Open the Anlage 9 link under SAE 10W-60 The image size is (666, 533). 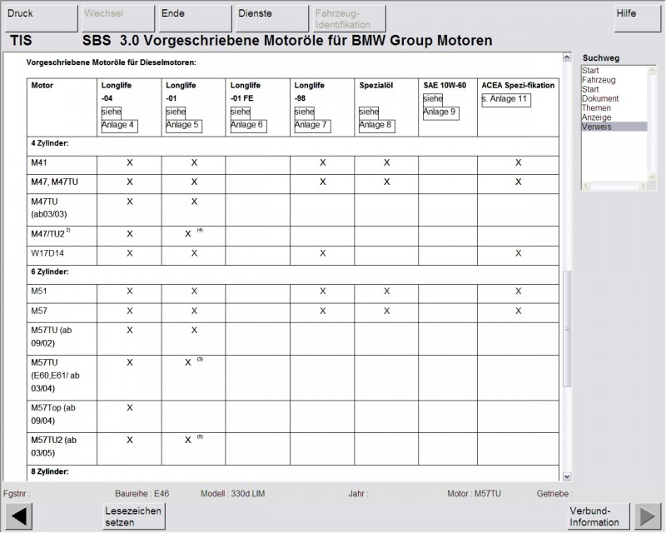441,112
